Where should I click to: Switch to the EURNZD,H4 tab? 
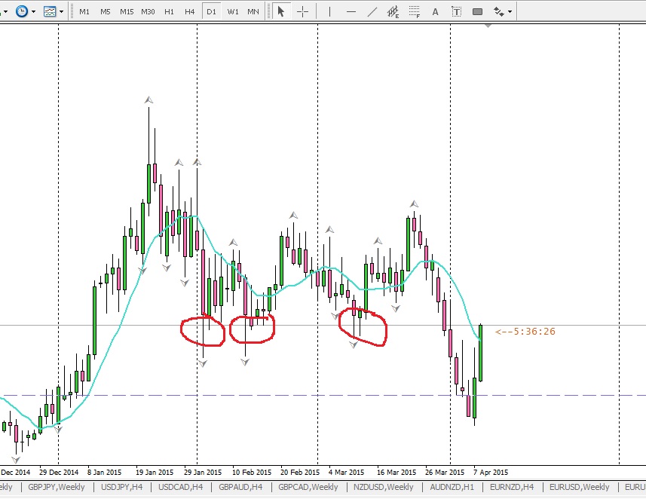coord(512,487)
